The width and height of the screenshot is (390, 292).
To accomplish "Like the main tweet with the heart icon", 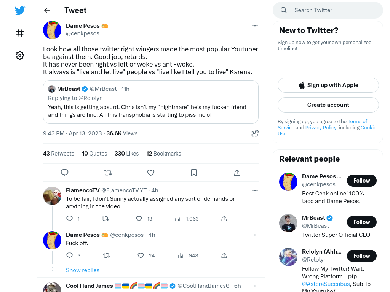I will 151,173.
